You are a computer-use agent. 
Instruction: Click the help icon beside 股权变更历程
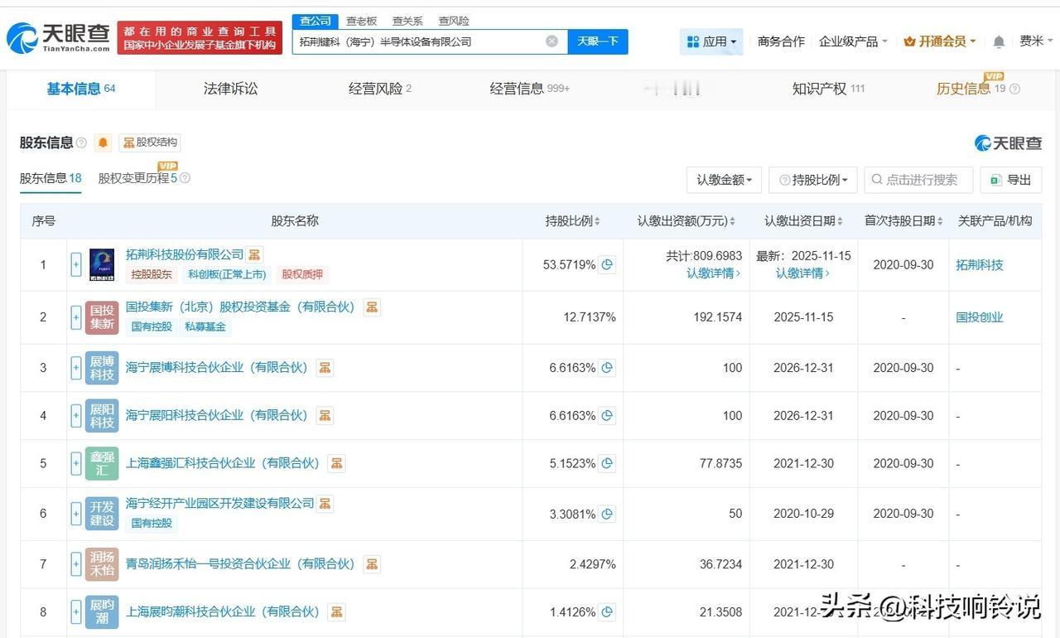click(185, 178)
